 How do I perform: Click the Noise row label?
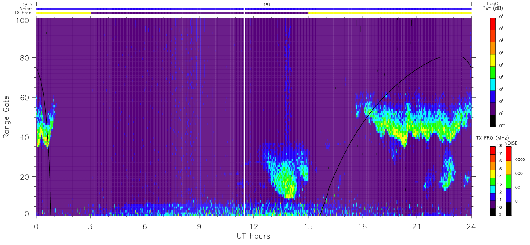coord(25,9)
